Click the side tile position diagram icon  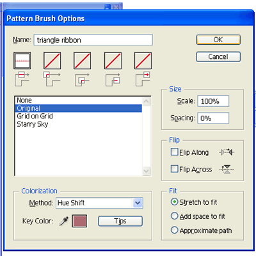(22, 79)
